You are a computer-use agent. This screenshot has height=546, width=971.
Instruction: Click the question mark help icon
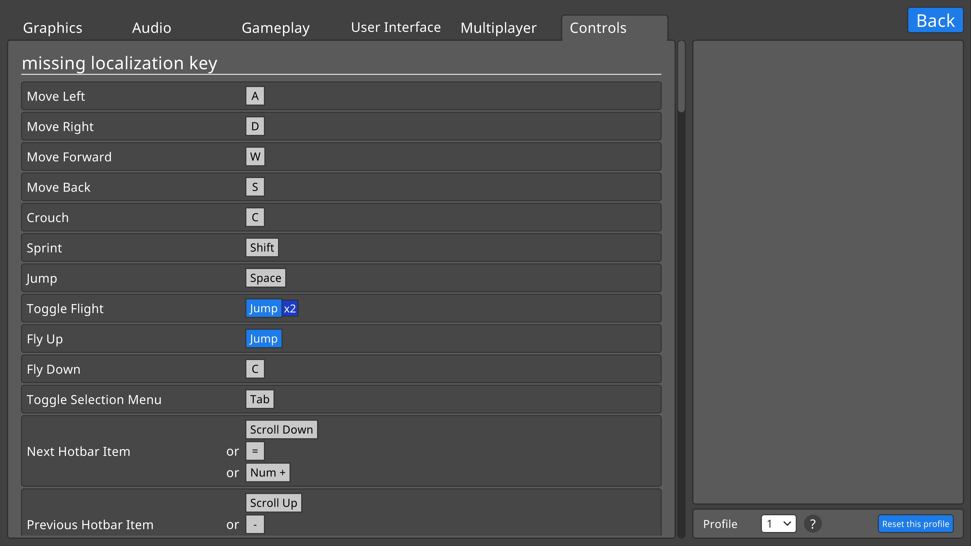[812, 524]
